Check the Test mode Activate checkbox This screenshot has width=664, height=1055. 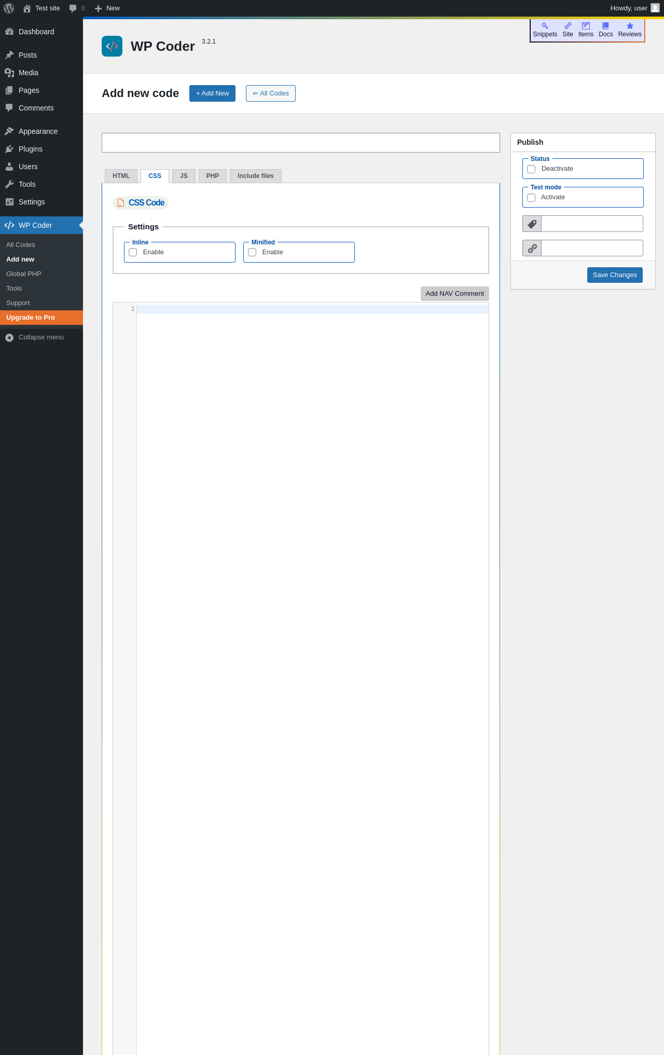pyautogui.click(x=531, y=198)
